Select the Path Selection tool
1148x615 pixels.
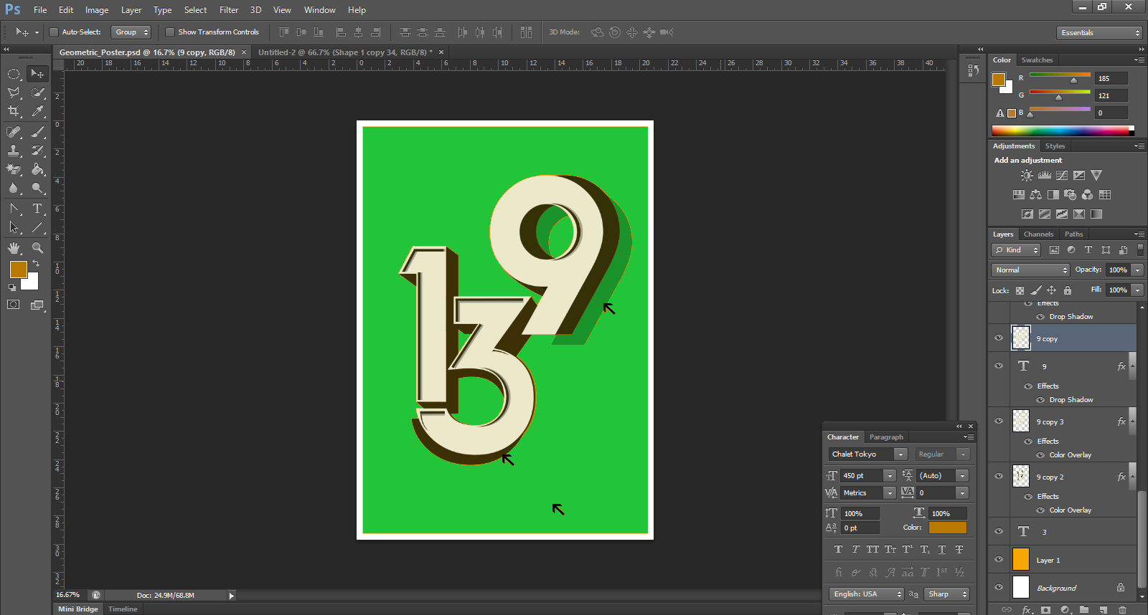[14, 227]
